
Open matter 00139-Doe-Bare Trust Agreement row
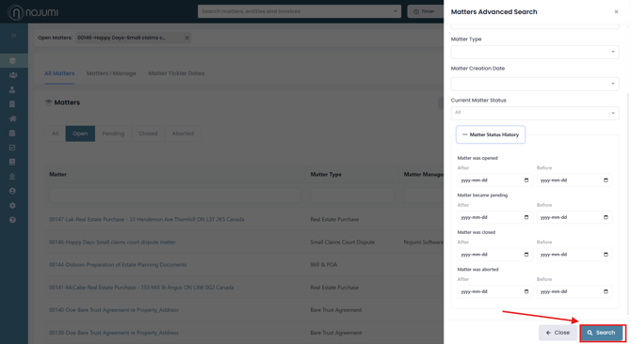113,333
